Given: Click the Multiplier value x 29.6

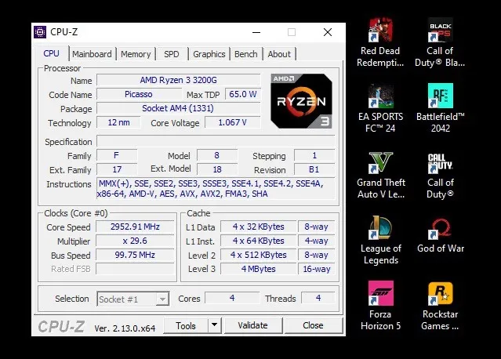Looking at the screenshot, I should pyautogui.click(x=135, y=241).
